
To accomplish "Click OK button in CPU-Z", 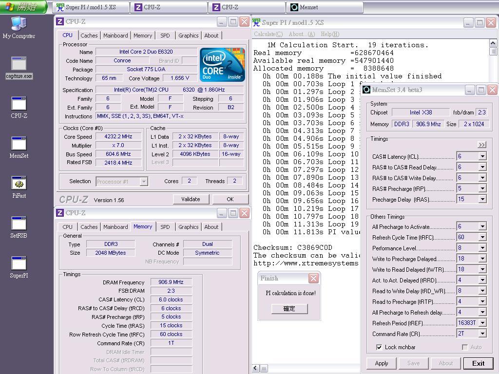I will (230, 199).
